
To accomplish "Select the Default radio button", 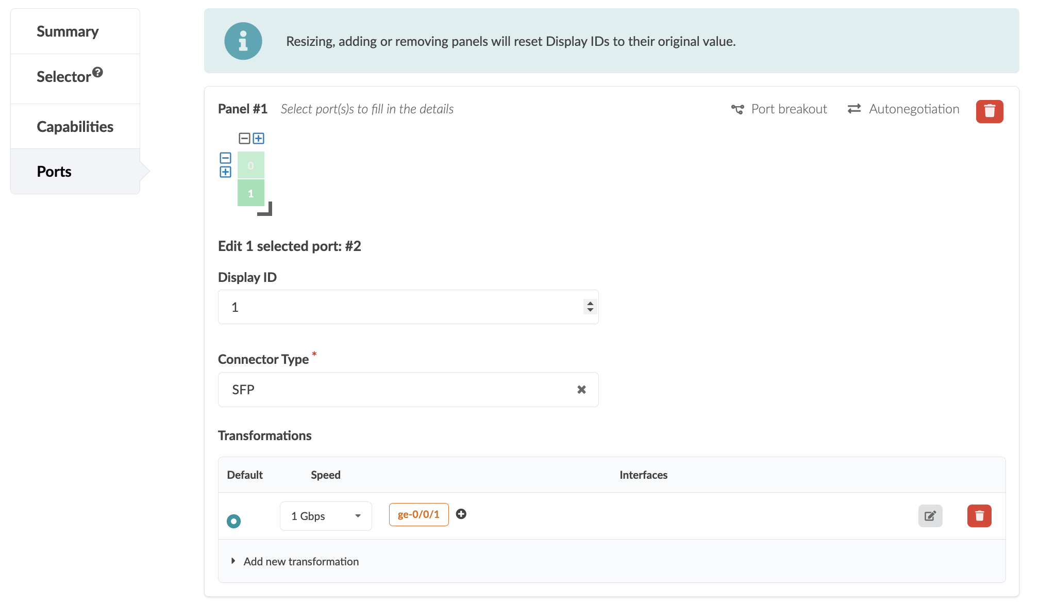I will pyautogui.click(x=233, y=521).
